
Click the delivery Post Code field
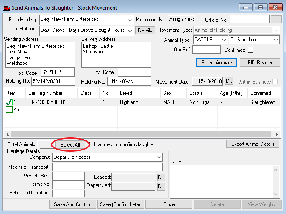pos(135,72)
